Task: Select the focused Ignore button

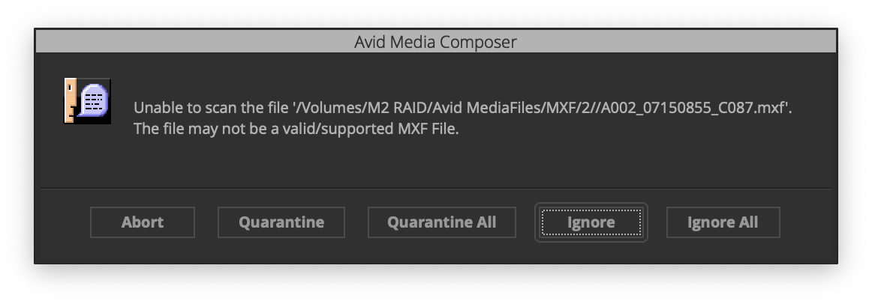Action: [x=591, y=222]
